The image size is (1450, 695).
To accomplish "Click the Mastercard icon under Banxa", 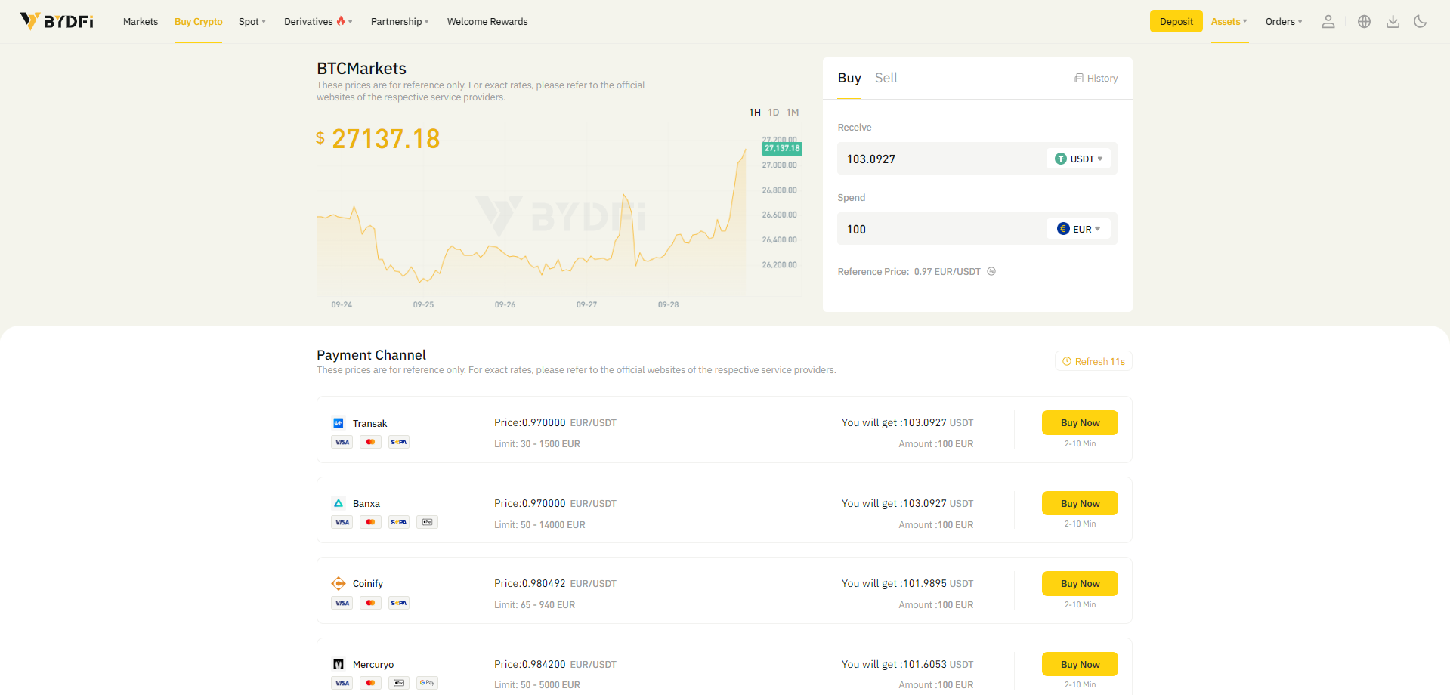I will 370,522.
